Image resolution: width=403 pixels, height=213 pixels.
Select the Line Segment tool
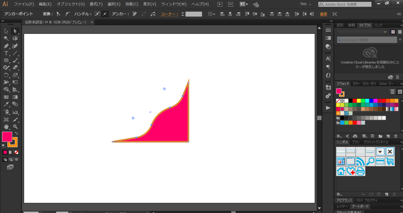pyautogui.click(x=15, y=53)
